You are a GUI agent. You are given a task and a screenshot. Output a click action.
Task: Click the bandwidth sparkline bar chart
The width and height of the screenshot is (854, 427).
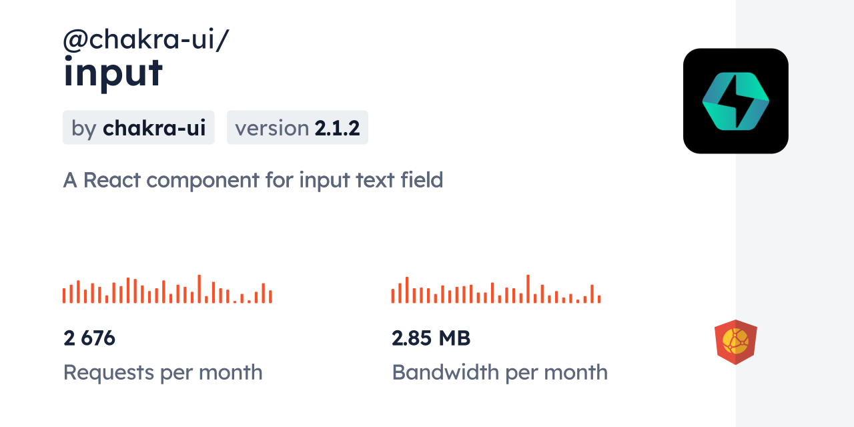click(496, 290)
